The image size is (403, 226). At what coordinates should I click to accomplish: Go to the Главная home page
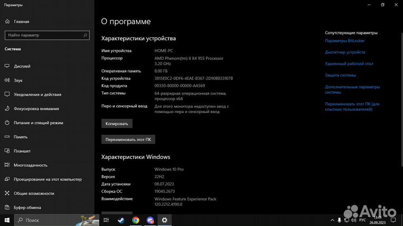pos(22,22)
